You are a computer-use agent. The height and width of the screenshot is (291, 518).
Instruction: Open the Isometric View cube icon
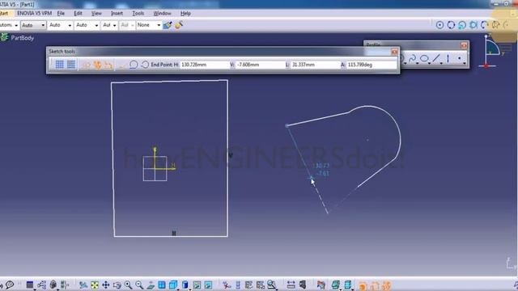(x=173, y=285)
